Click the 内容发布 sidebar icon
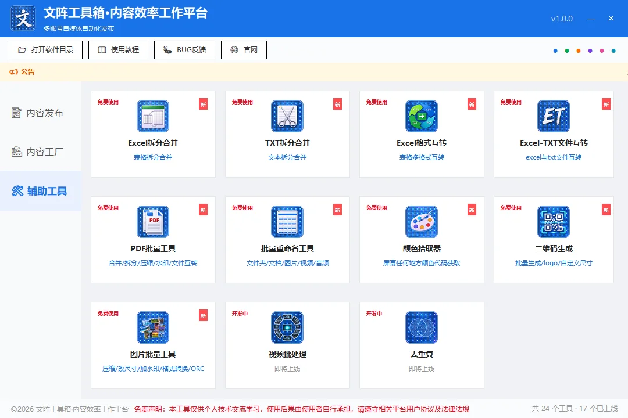This screenshot has height=418, width=628. coord(16,113)
